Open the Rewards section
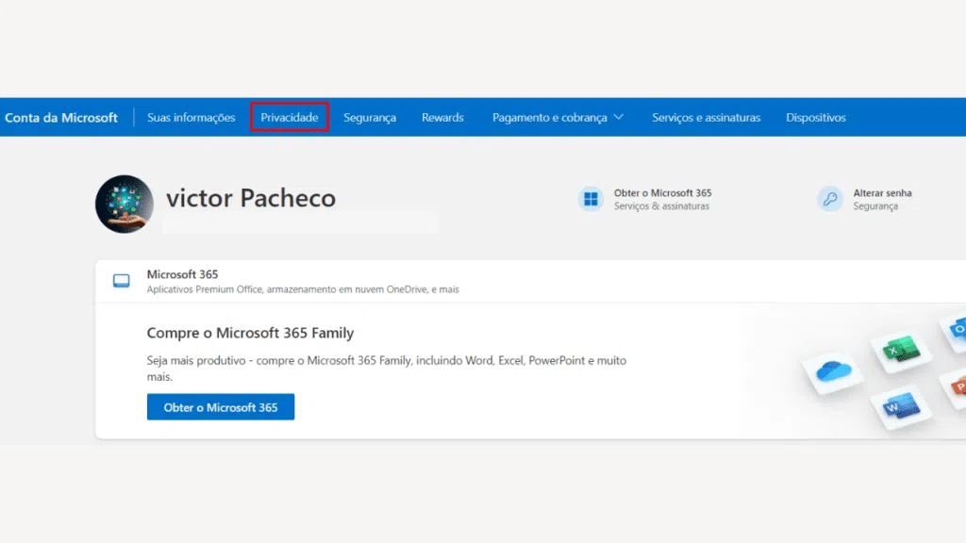This screenshot has width=966, height=543. [442, 117]
